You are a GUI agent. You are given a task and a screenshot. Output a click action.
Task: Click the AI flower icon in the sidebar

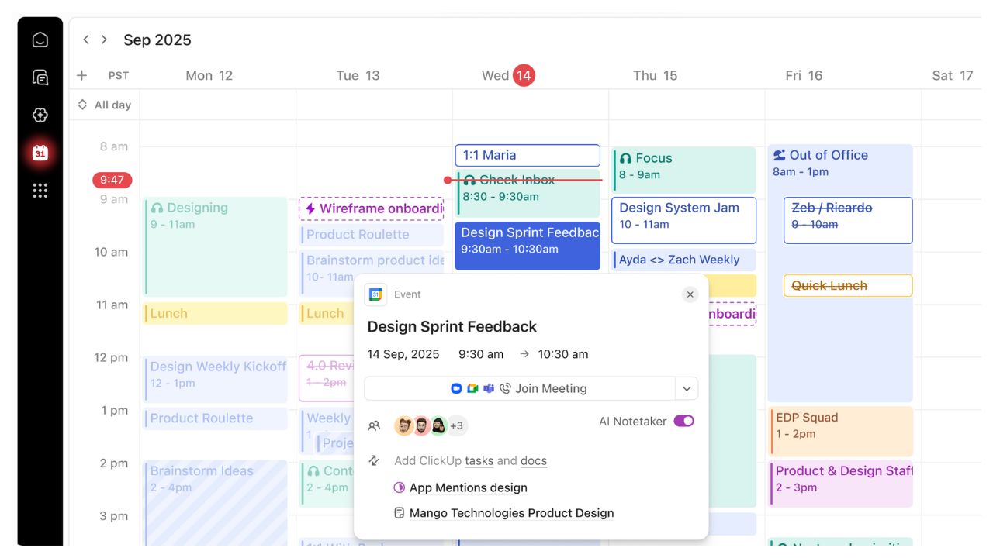[x=39, y=115]
